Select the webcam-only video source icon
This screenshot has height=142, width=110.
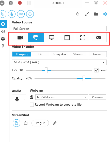[20, 38]
